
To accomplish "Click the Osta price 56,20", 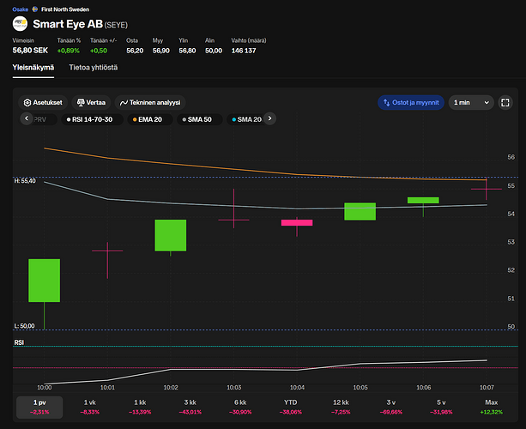I will point(135,51).
